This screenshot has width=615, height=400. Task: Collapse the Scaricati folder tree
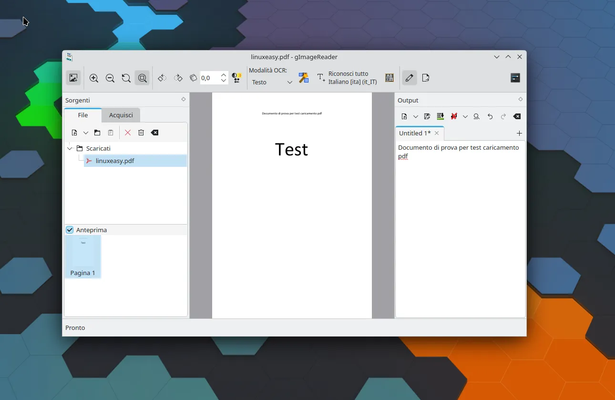coord(70,148)
